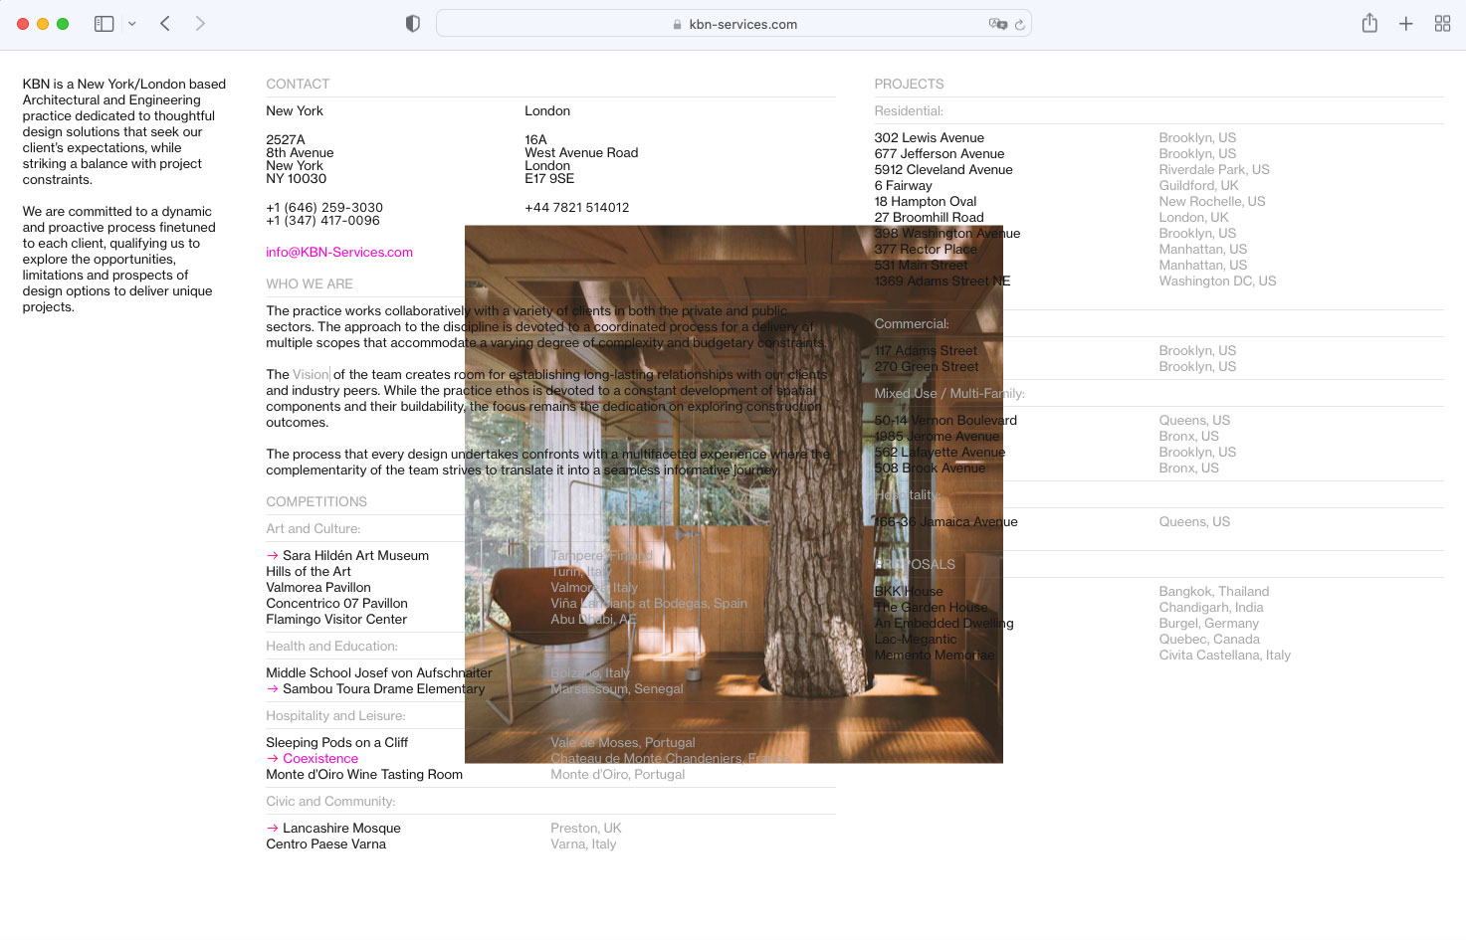
Task: Select Sleeping Pods on a Cliff
Action: tap(336, 743)
